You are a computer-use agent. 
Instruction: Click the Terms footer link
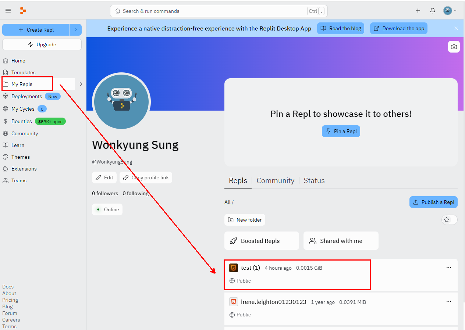pyautogui.click(x=9, y=326)
